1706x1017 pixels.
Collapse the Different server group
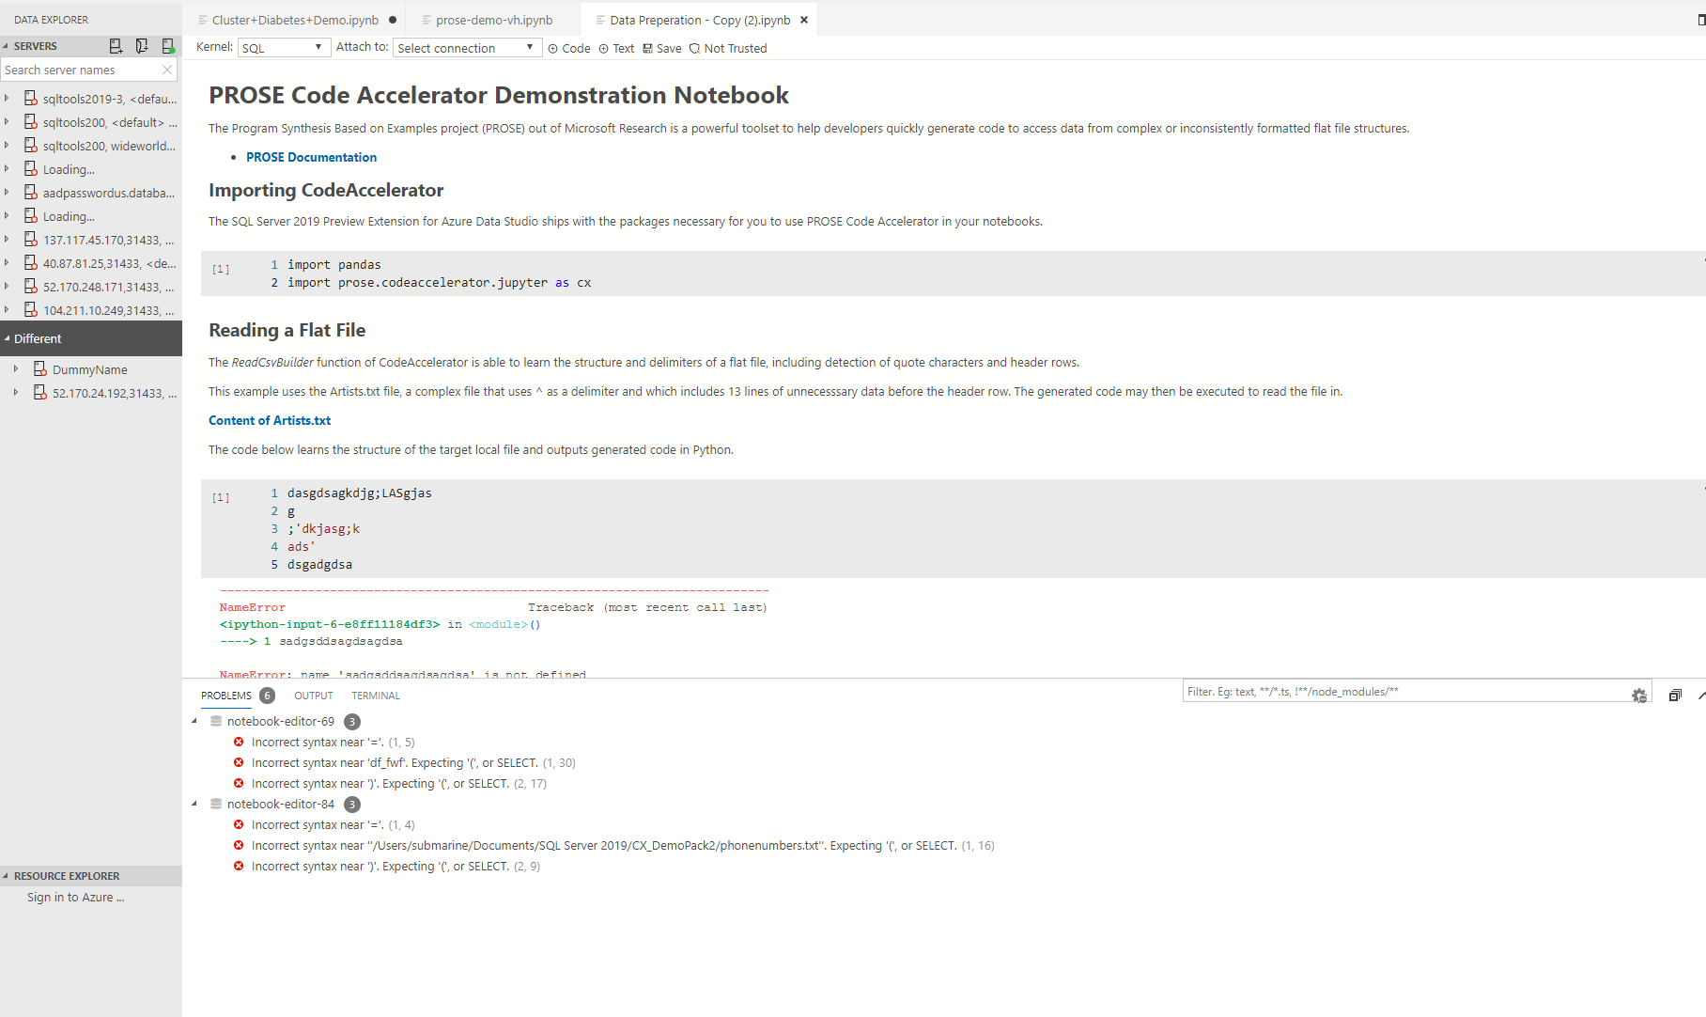pos(8,338)
